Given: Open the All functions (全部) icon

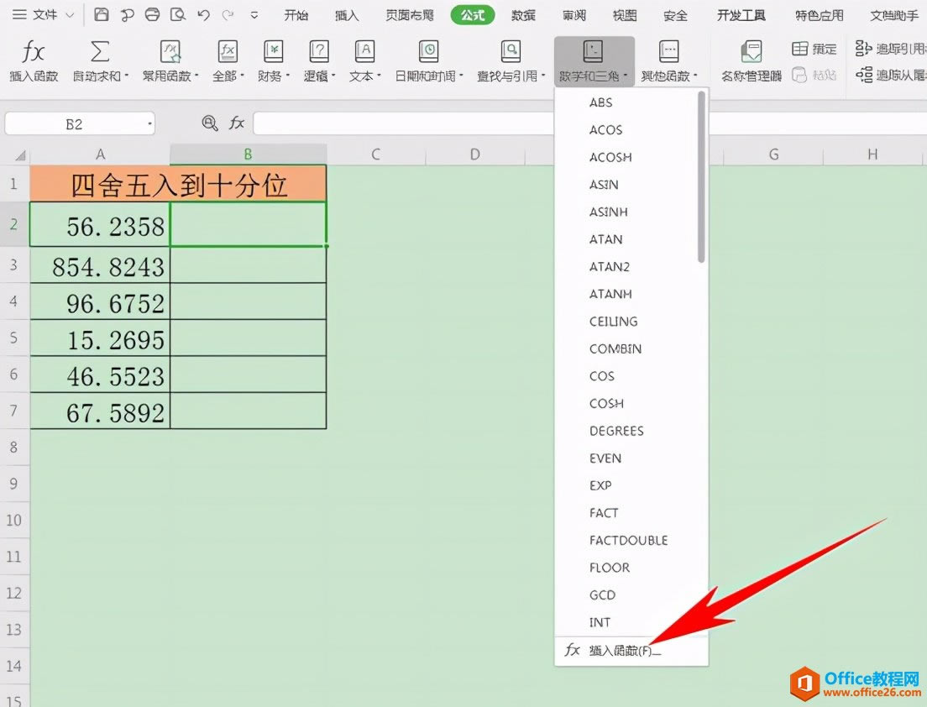Looking at the screenshot, I should [228, 52].
